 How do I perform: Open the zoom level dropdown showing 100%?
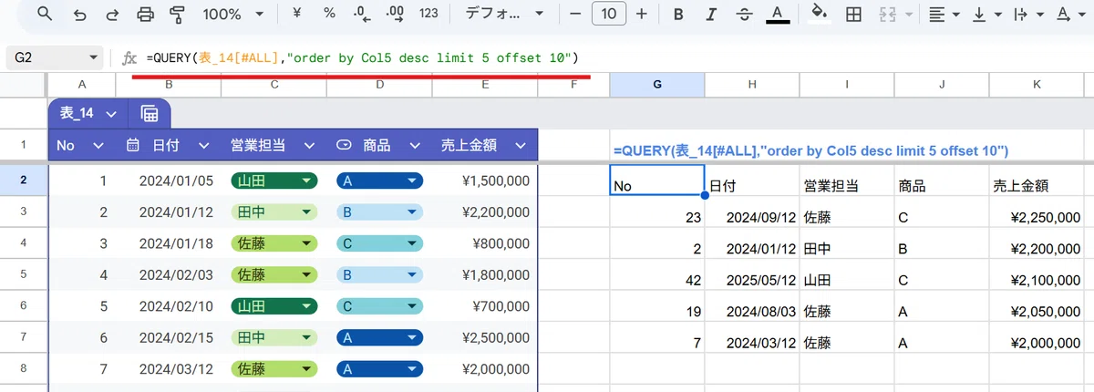pos(234,14)
